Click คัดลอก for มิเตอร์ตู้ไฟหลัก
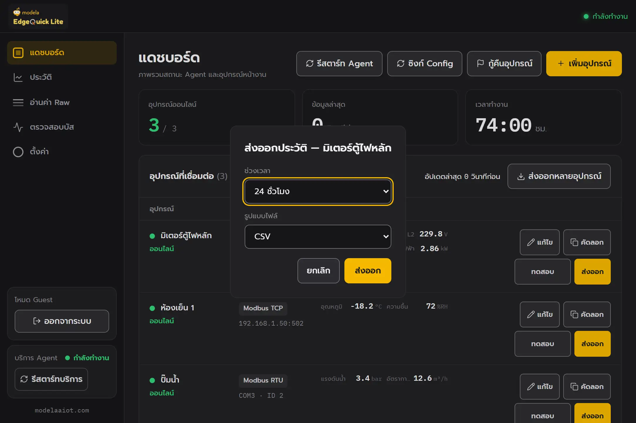 click(x=587, y=242)
